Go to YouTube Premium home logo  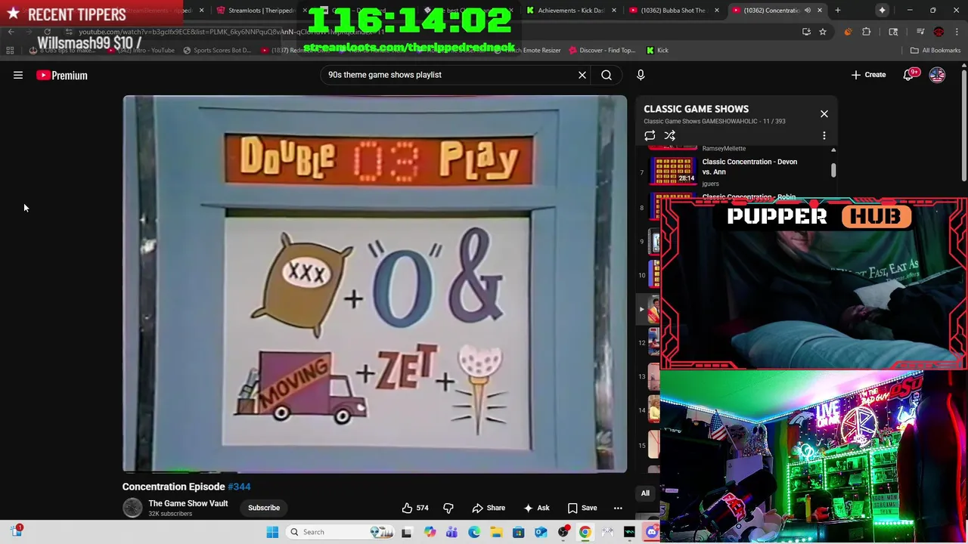point(62,75)
